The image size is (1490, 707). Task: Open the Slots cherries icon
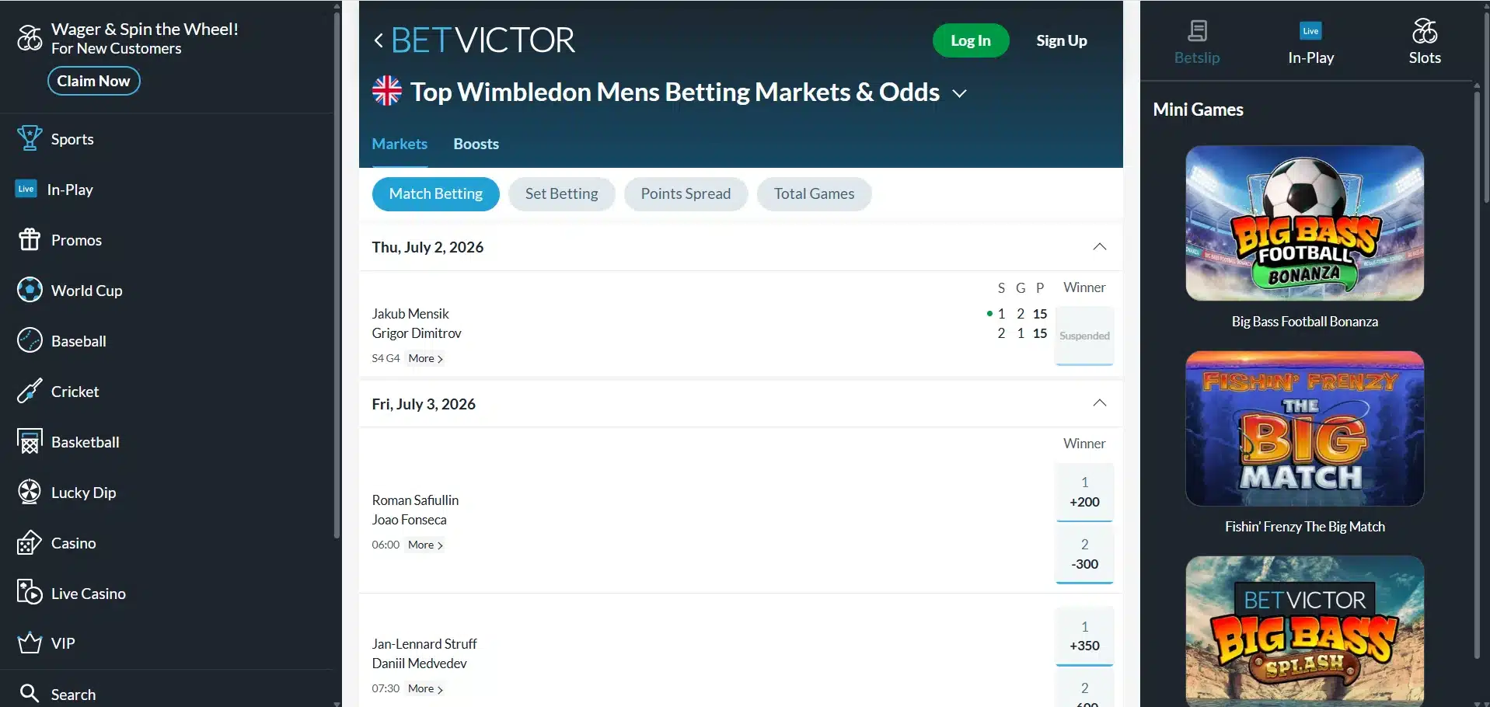(1425, 31)
